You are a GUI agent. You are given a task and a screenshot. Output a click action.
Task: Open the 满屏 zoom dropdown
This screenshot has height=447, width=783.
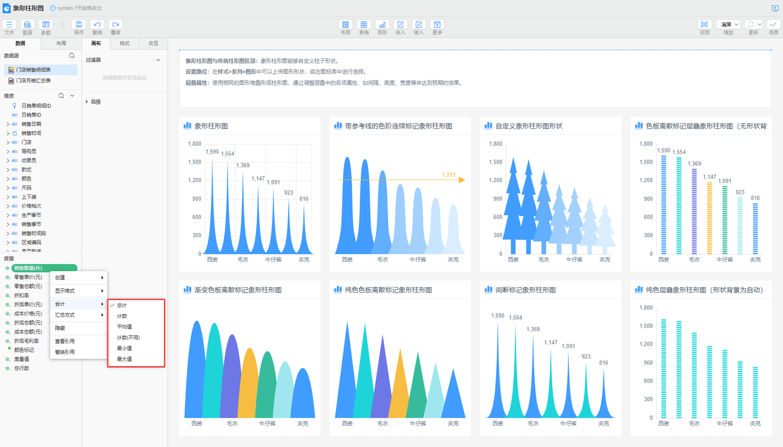(x=728, y=25)
